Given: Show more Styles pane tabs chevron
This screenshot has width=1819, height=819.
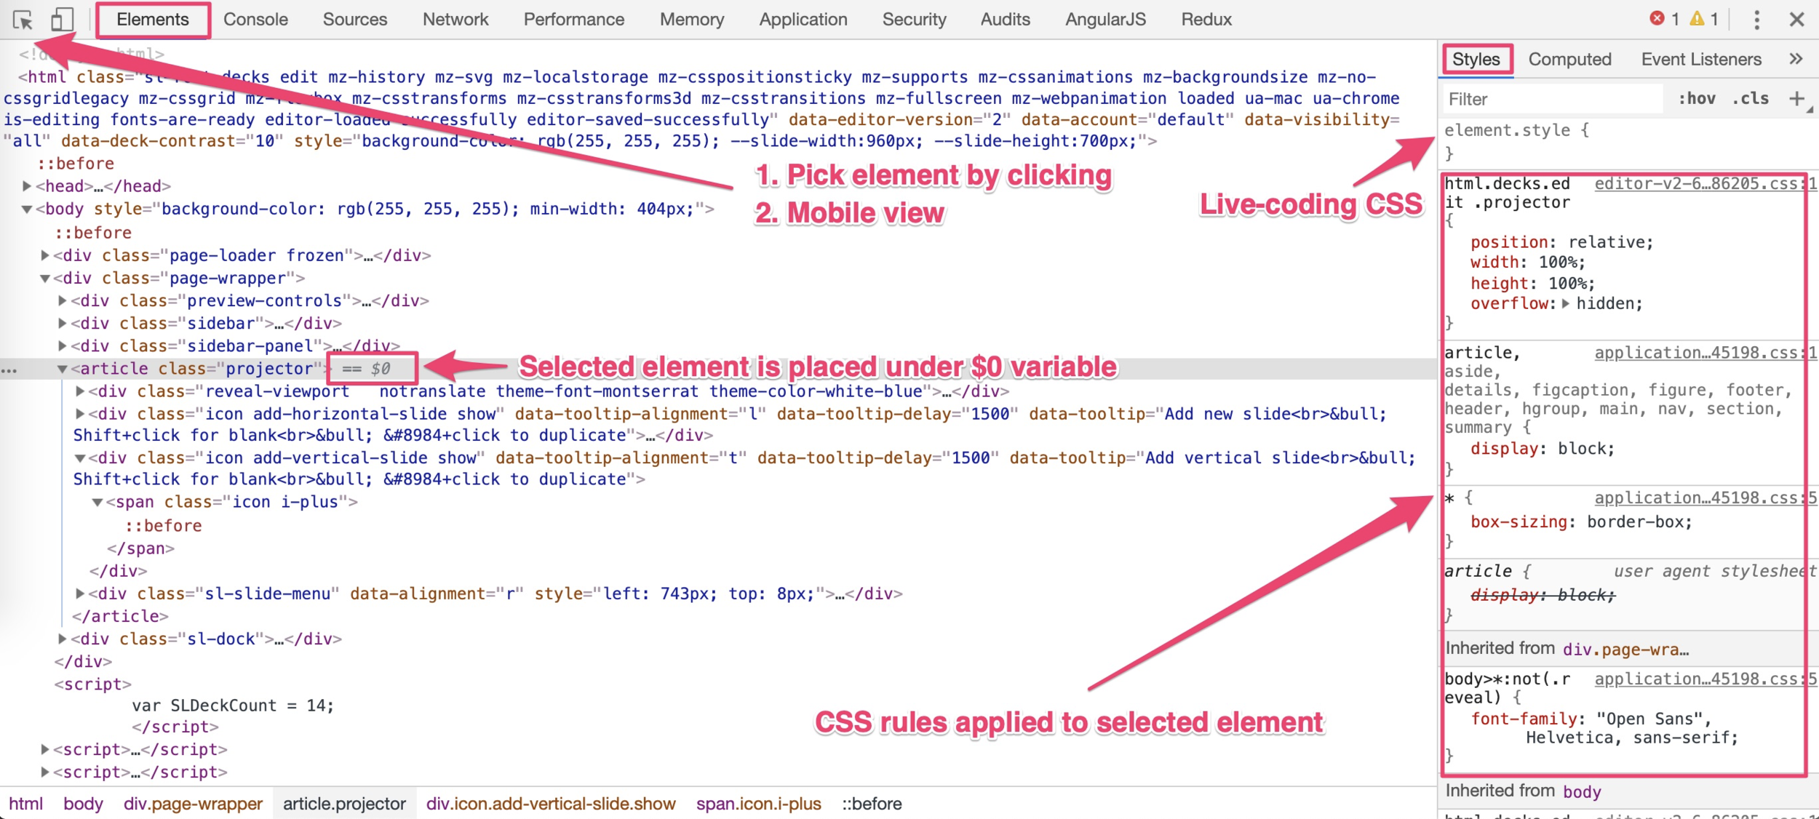Looking at the screenshot, I should pyautogui.click(x=1796, y=59).
